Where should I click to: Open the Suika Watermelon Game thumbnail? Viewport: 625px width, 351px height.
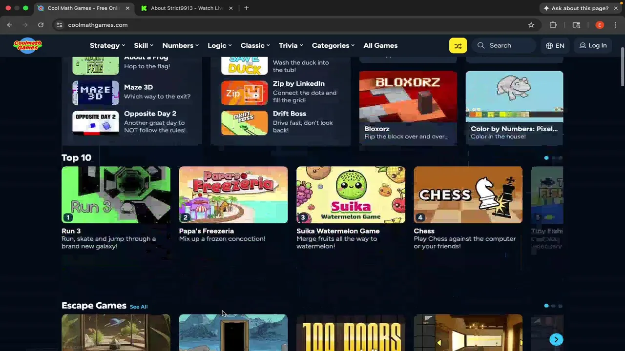click(x=351, y=195)
